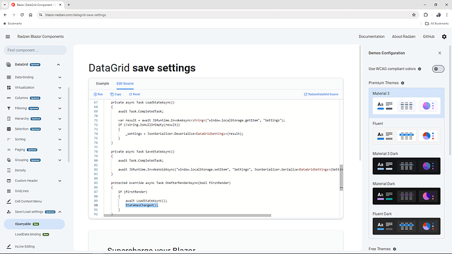Click the Data-binding sidebar icon

[x=9, y=77]
